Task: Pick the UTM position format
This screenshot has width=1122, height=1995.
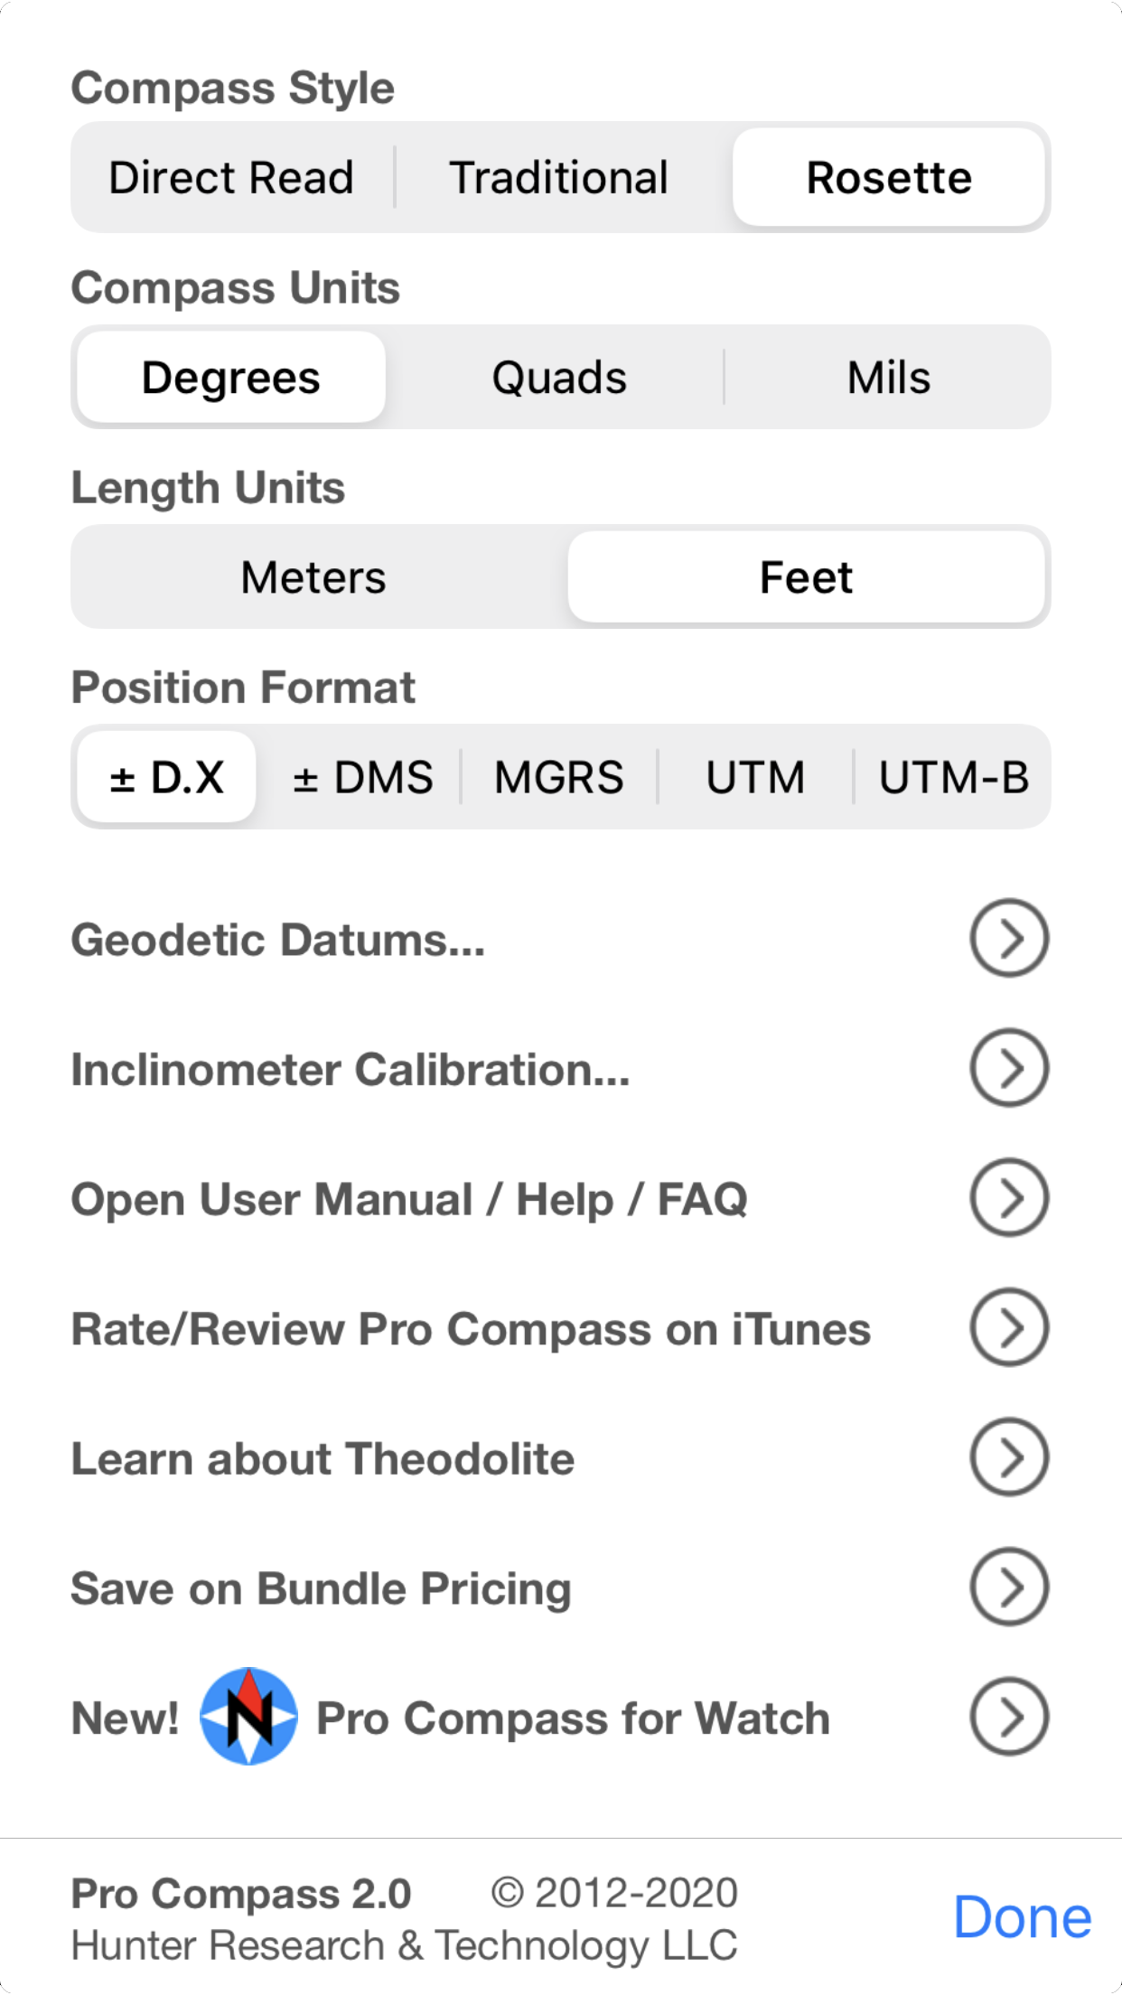Action: click(755, 777)
